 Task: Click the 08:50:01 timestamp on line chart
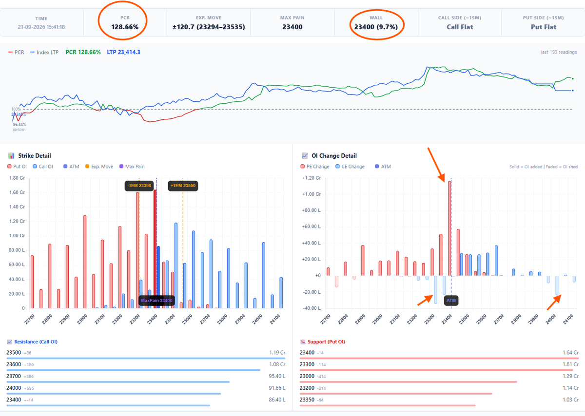coord(19,130)
